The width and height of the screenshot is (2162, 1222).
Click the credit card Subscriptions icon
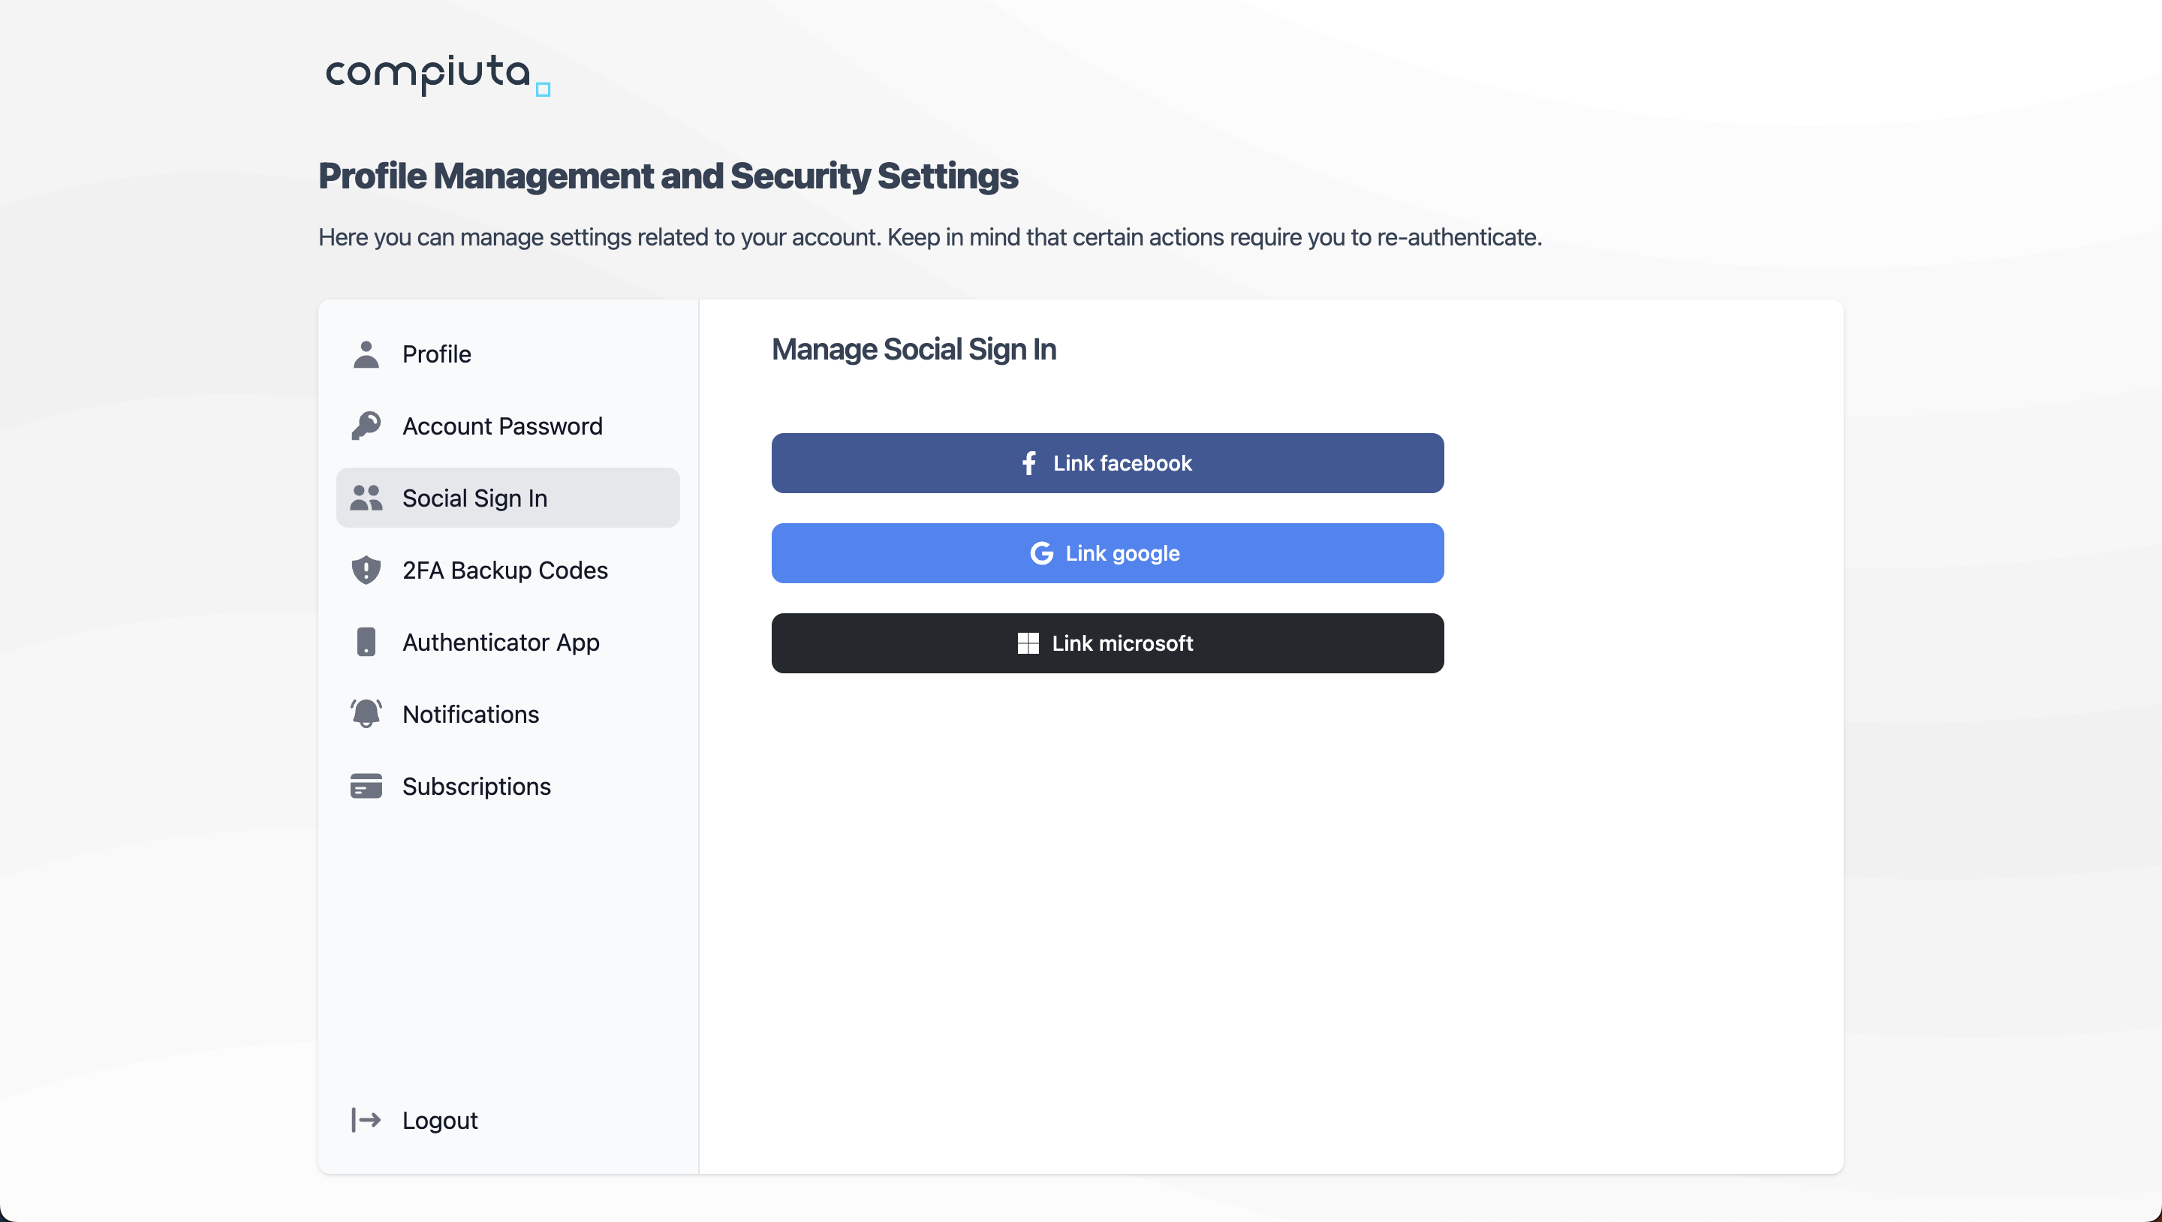pyautogui.click(x=366, y=787)
